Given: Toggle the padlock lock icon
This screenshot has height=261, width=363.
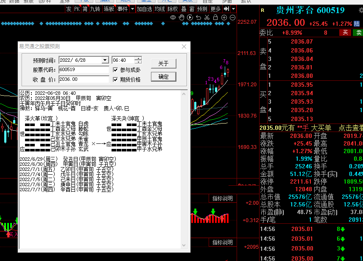Looking at the screenshot, I should [x=215, y=17].
